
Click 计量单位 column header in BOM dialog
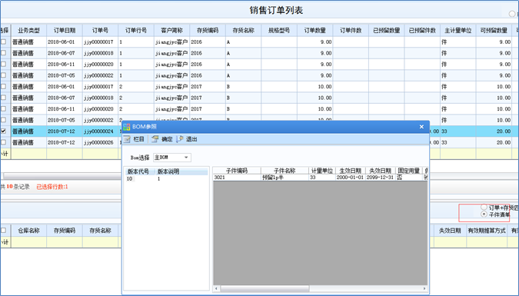tap(322, 171)
